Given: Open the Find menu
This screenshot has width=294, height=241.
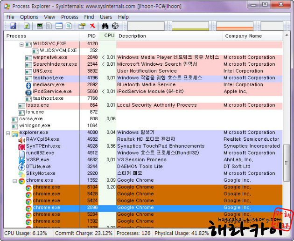Looking at the screenshot, I should click(x=89, y=17).
